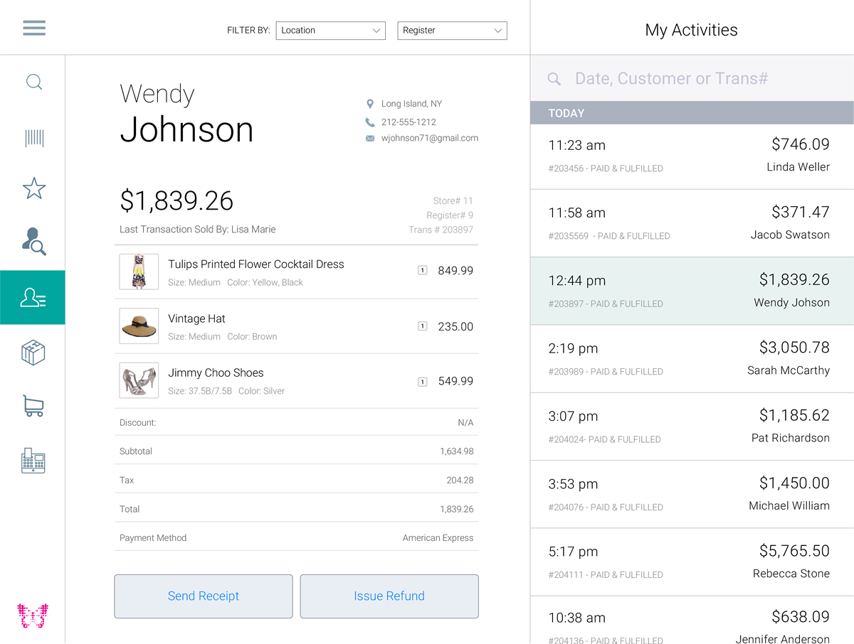Select Linda Weller's 11:23 am transaction

click(692, 156)
